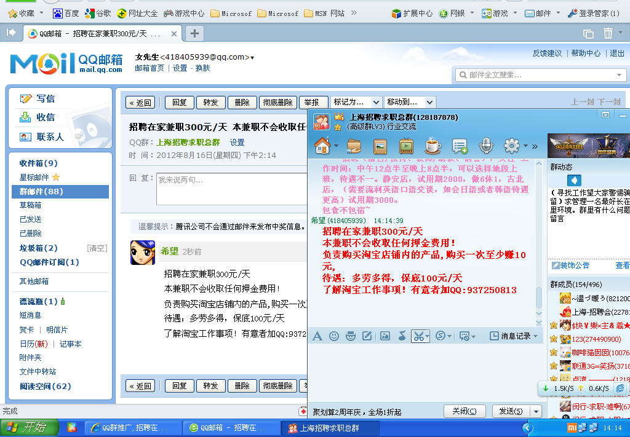
Task: Open the 垃圾箱(2) folder
Action: pos(39,248)
